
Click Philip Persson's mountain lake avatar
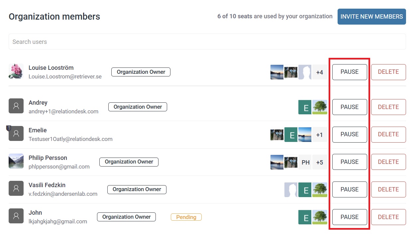16,161
